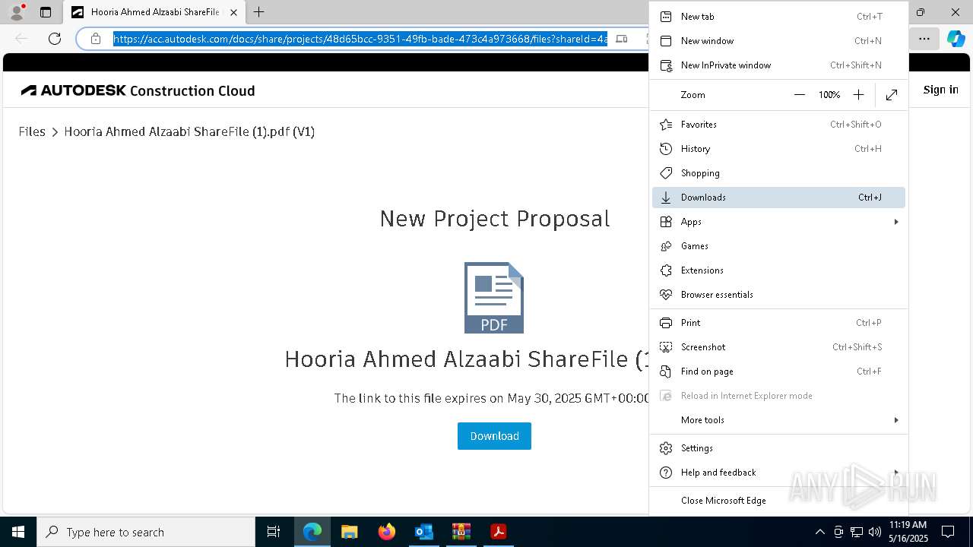Viewport: 973px width, 547px height.
Task: Open Favorites menu entry
Action: click(778, 125)
